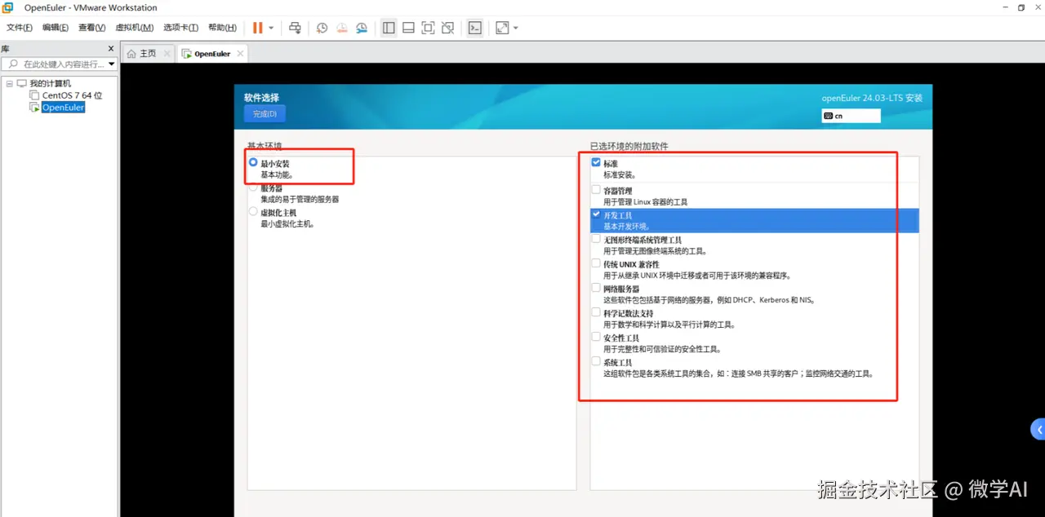Collapse the 我的计算机 tree node

[x=9, y=84]
